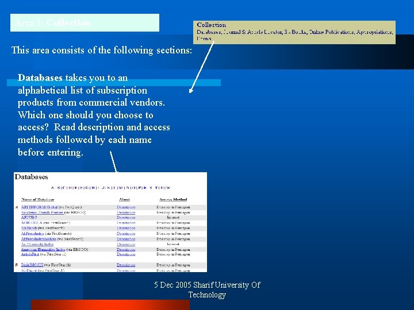
Task: View Description for ArticleFirst
Action: tap(126, 254)
